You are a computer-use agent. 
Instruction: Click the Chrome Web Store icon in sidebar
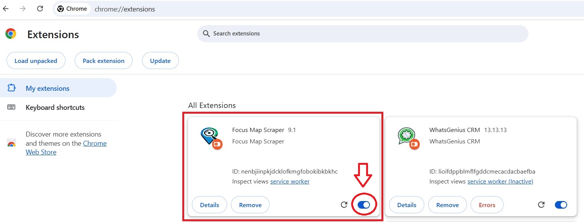click(x=12, y=143)
